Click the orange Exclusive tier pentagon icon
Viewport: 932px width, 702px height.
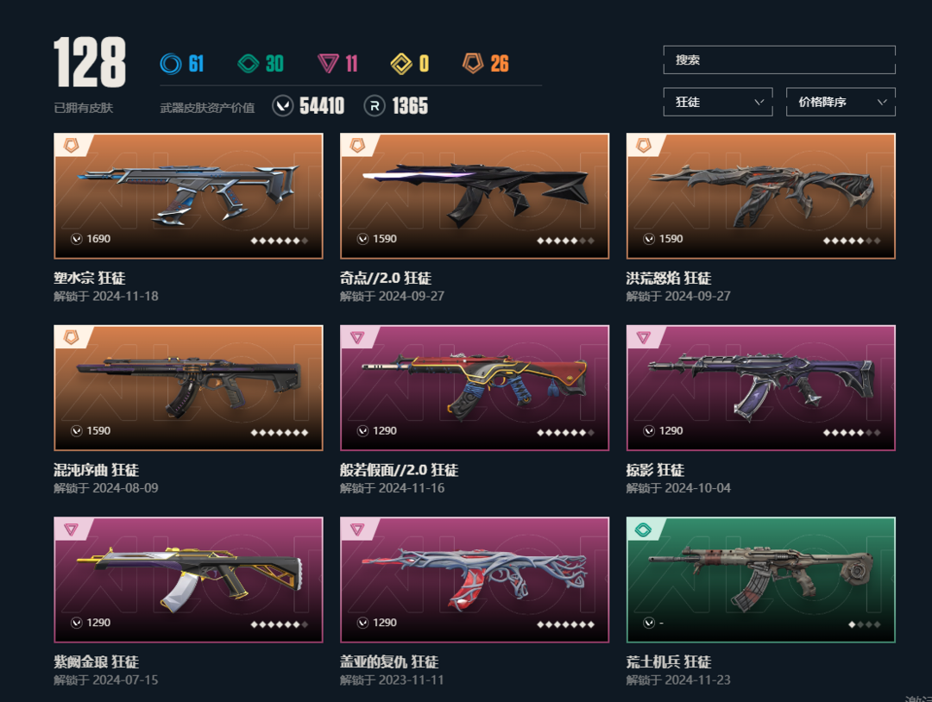pyautogui.click(x=473, y=63)
